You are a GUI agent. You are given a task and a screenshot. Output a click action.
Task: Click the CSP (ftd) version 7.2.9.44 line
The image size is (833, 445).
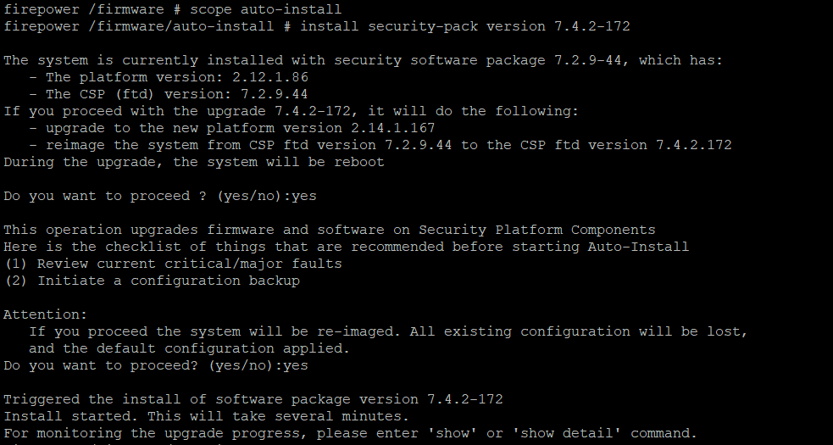click(x=169, y=95)
